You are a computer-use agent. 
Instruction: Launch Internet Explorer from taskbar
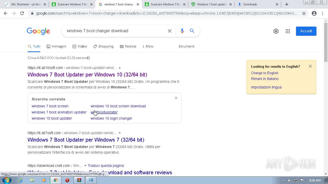20,180
